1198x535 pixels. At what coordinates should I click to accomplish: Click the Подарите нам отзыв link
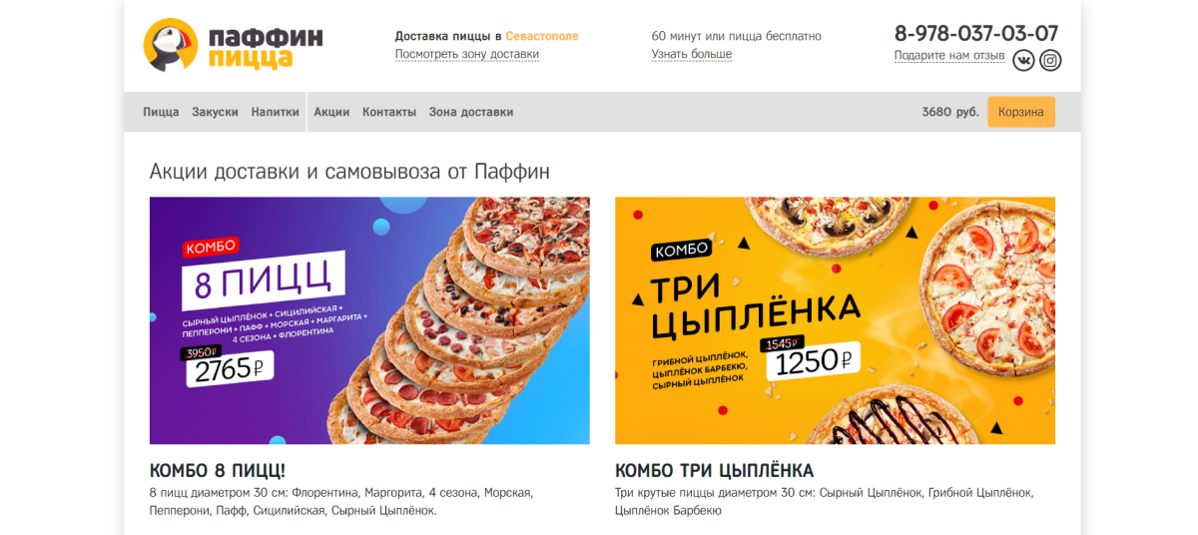click(x=949, y=56)
